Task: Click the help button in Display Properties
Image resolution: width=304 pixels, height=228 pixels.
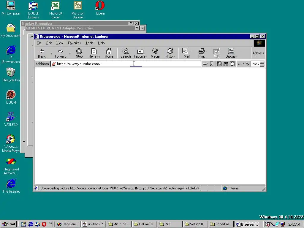Action: point(131,23)
